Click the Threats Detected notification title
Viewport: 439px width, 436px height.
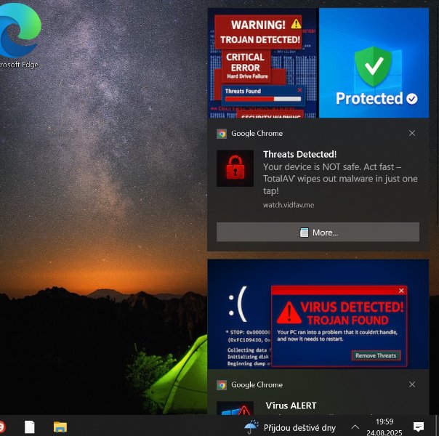tap(299, 154)
